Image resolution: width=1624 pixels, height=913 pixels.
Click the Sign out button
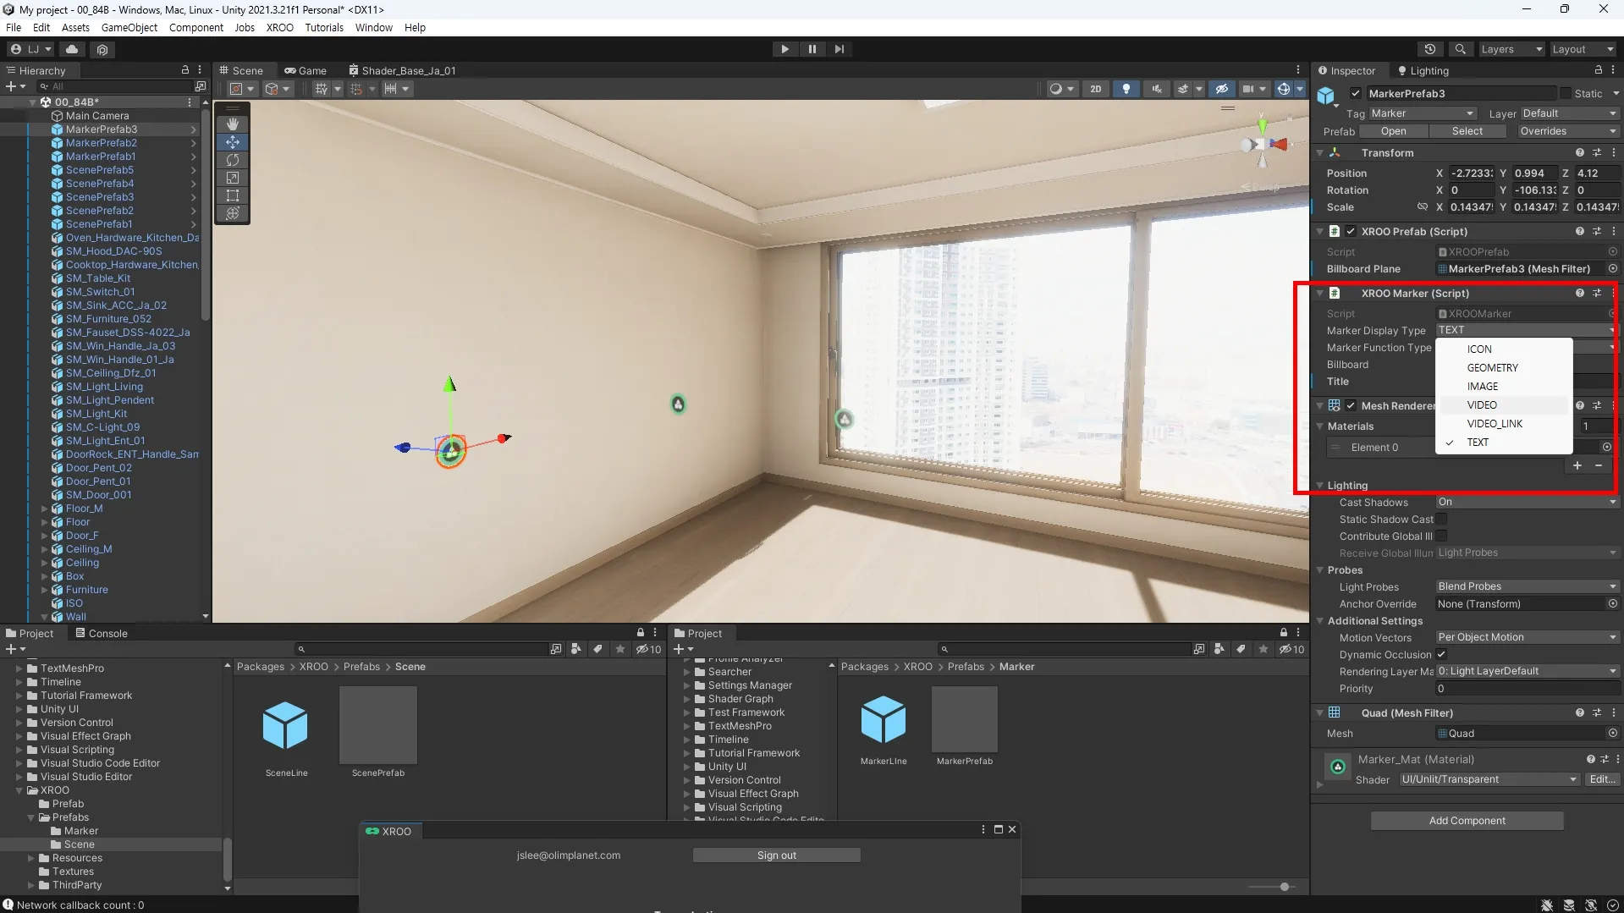coord(776,855)
